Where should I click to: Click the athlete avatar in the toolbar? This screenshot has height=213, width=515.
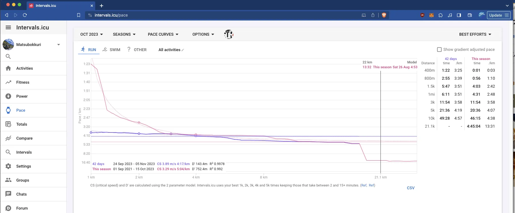click(x=229, y=34)
